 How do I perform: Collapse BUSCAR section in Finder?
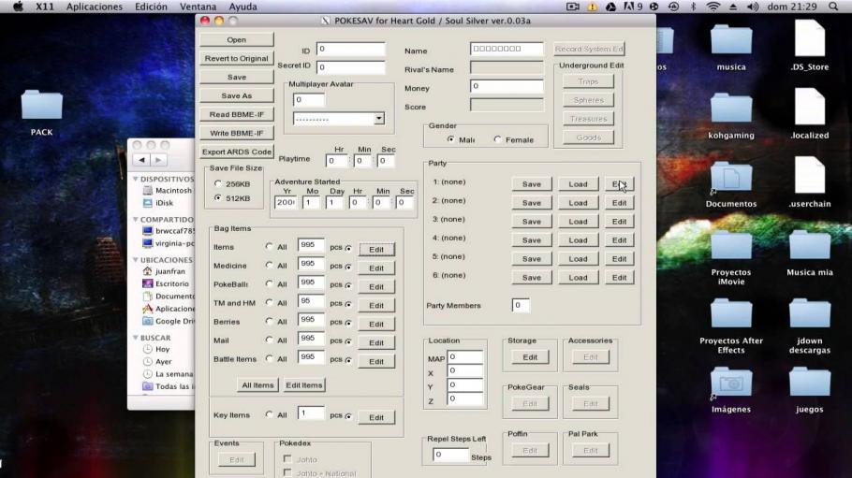[x=136, y=338]
